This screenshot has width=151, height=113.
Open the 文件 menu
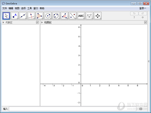coord(5,8)
